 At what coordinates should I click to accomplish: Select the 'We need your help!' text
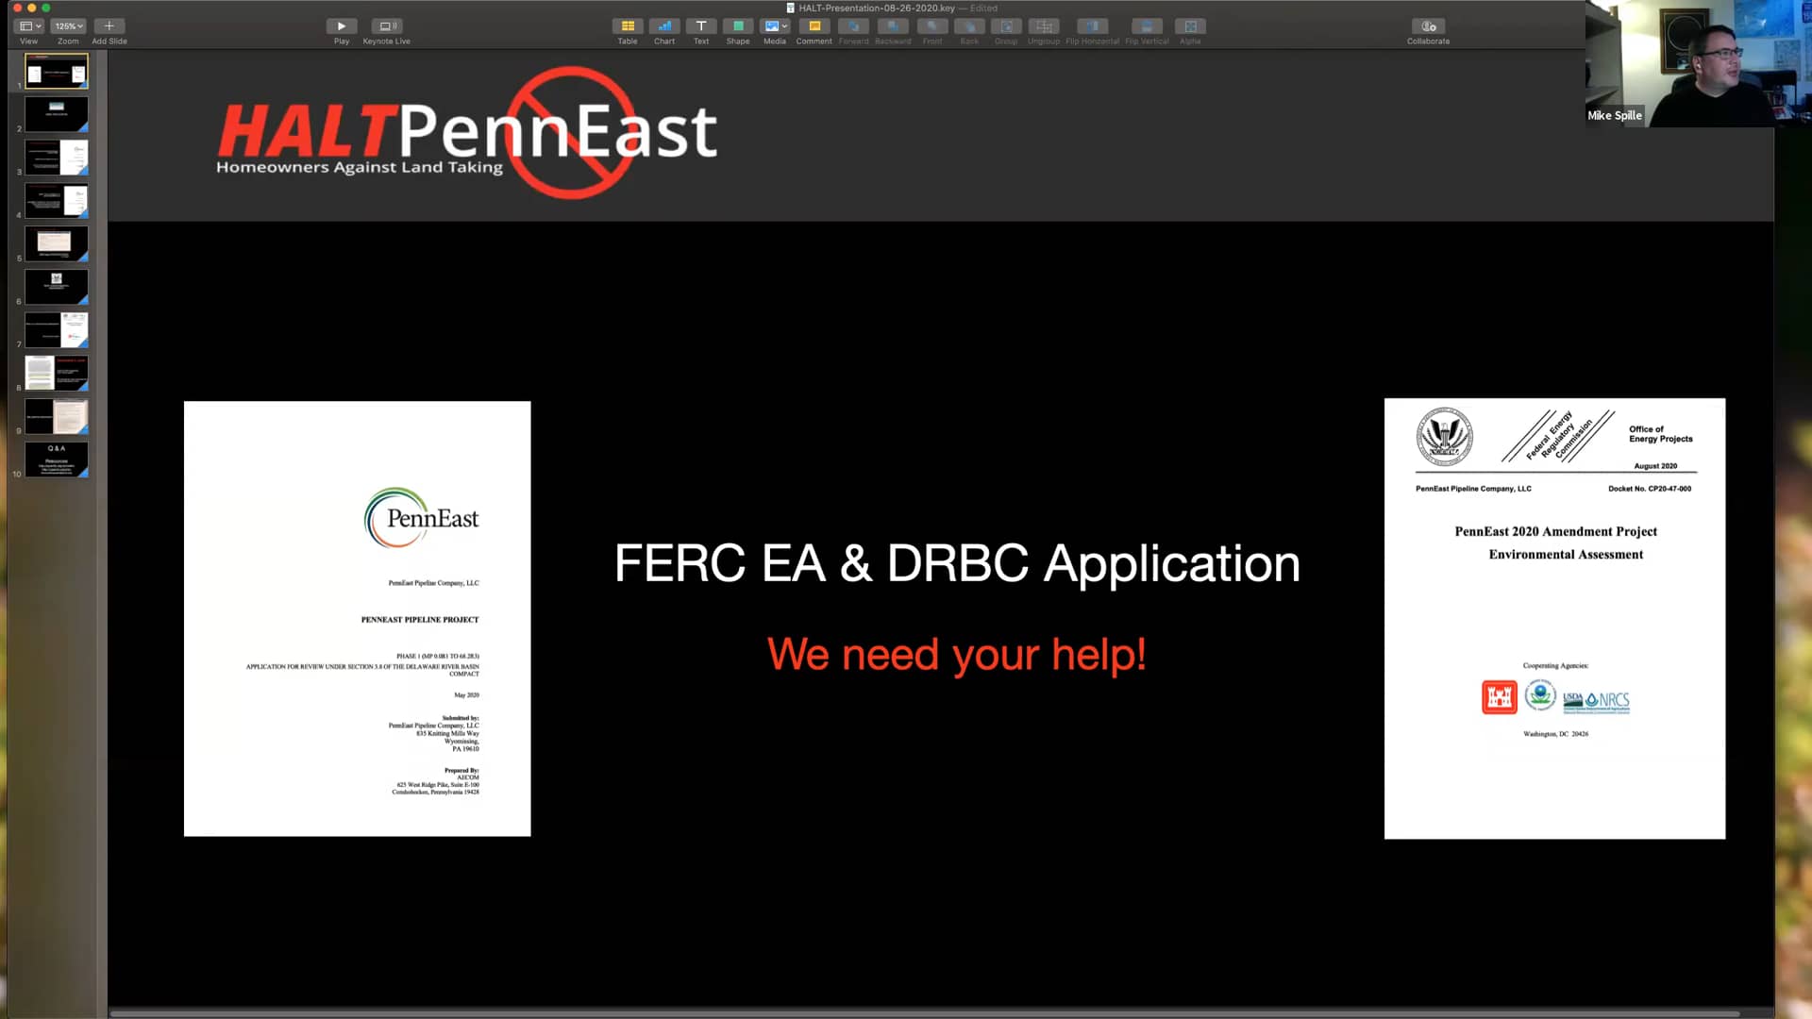[x=957, y=654]
